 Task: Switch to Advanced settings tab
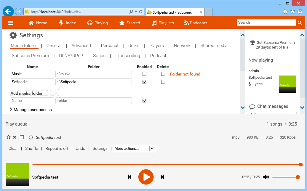click(81, 46)
